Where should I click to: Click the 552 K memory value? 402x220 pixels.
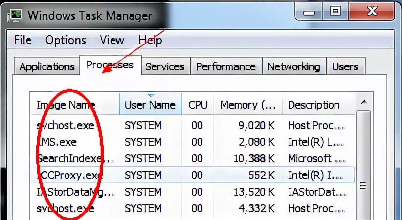click(x=262, y=175)
